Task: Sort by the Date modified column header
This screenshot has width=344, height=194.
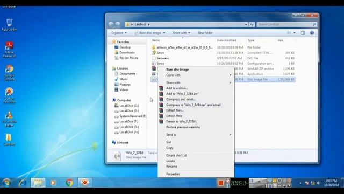Action: pos(227,40)
